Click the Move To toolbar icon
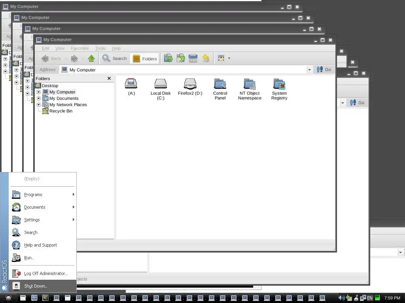 (168, 58)
